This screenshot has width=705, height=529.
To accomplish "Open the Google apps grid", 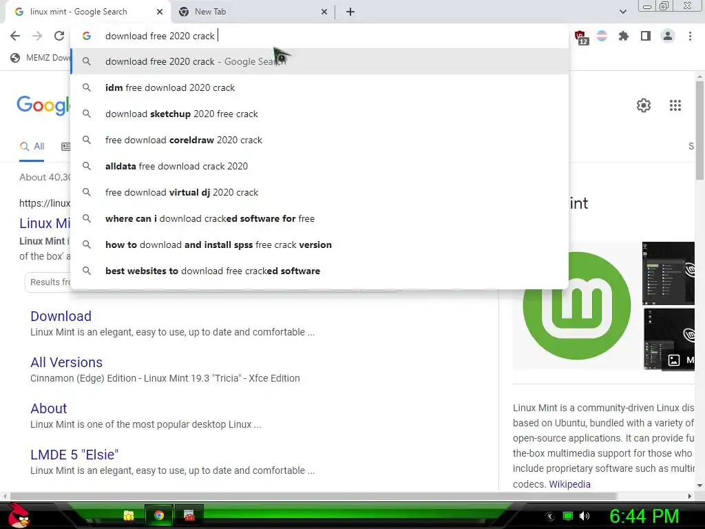I will [x=675, y=105].
